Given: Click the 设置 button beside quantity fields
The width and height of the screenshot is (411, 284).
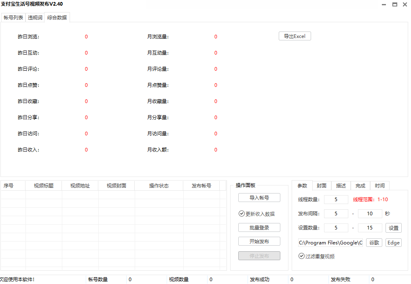Looking at the screenshot, I should tap(393, 228).
